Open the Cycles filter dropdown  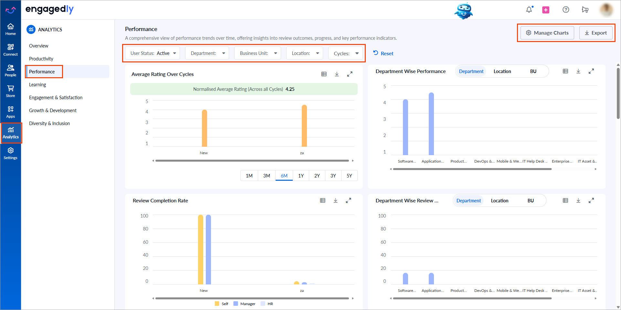[345, 53]
